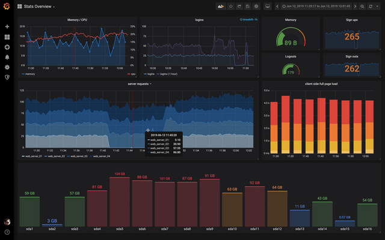This screenshot has width=385, height=240.
Task: Open the time range picker
Action: point(316,7)
